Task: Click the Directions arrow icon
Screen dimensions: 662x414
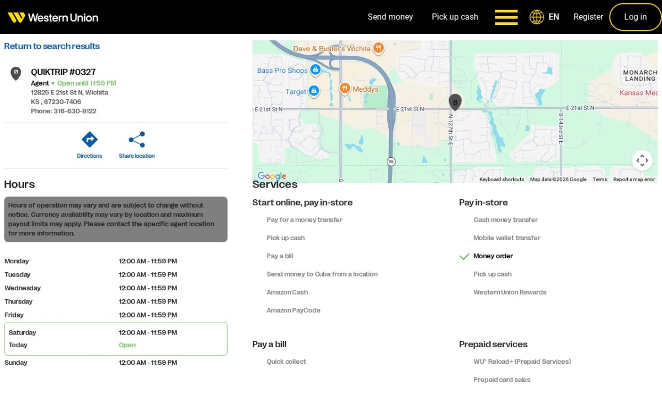Action: [89, 139]
